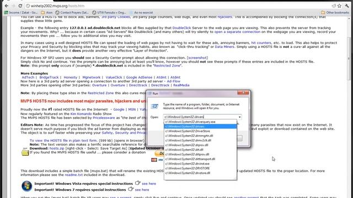Click the icon left of the bookmark star
The height and width of the screenshot is (198, 353).
click(x=334, y=6)
